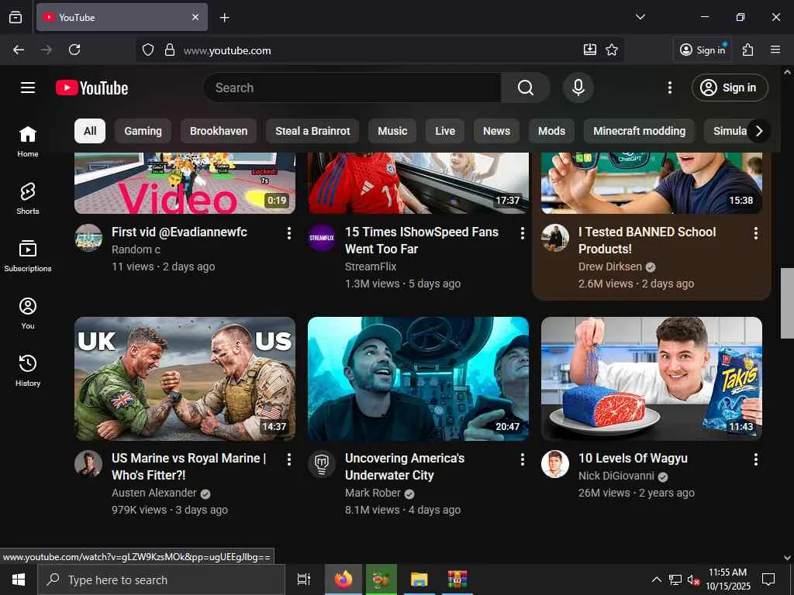Open the Drew Dirksen channel name link
Viewport: 794px width, 595px height.
tap(609, 267)
